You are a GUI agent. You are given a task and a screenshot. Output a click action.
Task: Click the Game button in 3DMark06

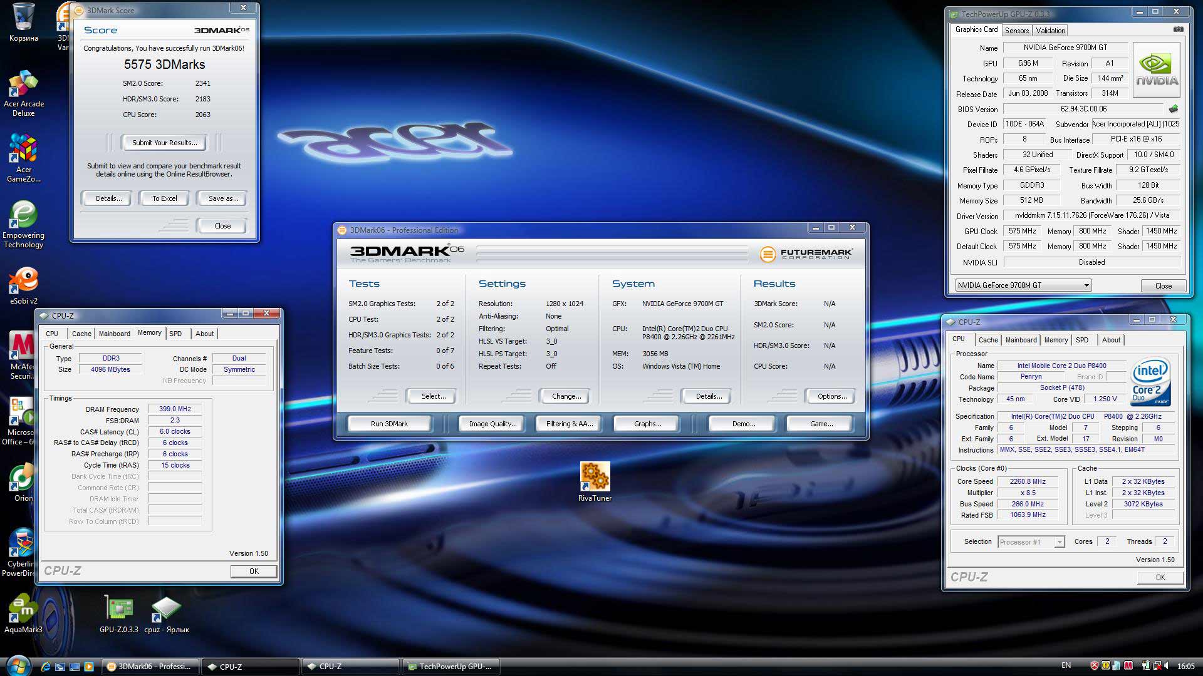point(821,424)
